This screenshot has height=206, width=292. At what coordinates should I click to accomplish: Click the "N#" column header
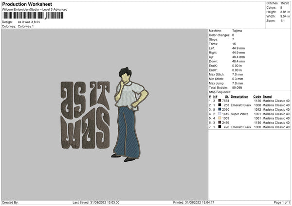[x=215, y=97]
